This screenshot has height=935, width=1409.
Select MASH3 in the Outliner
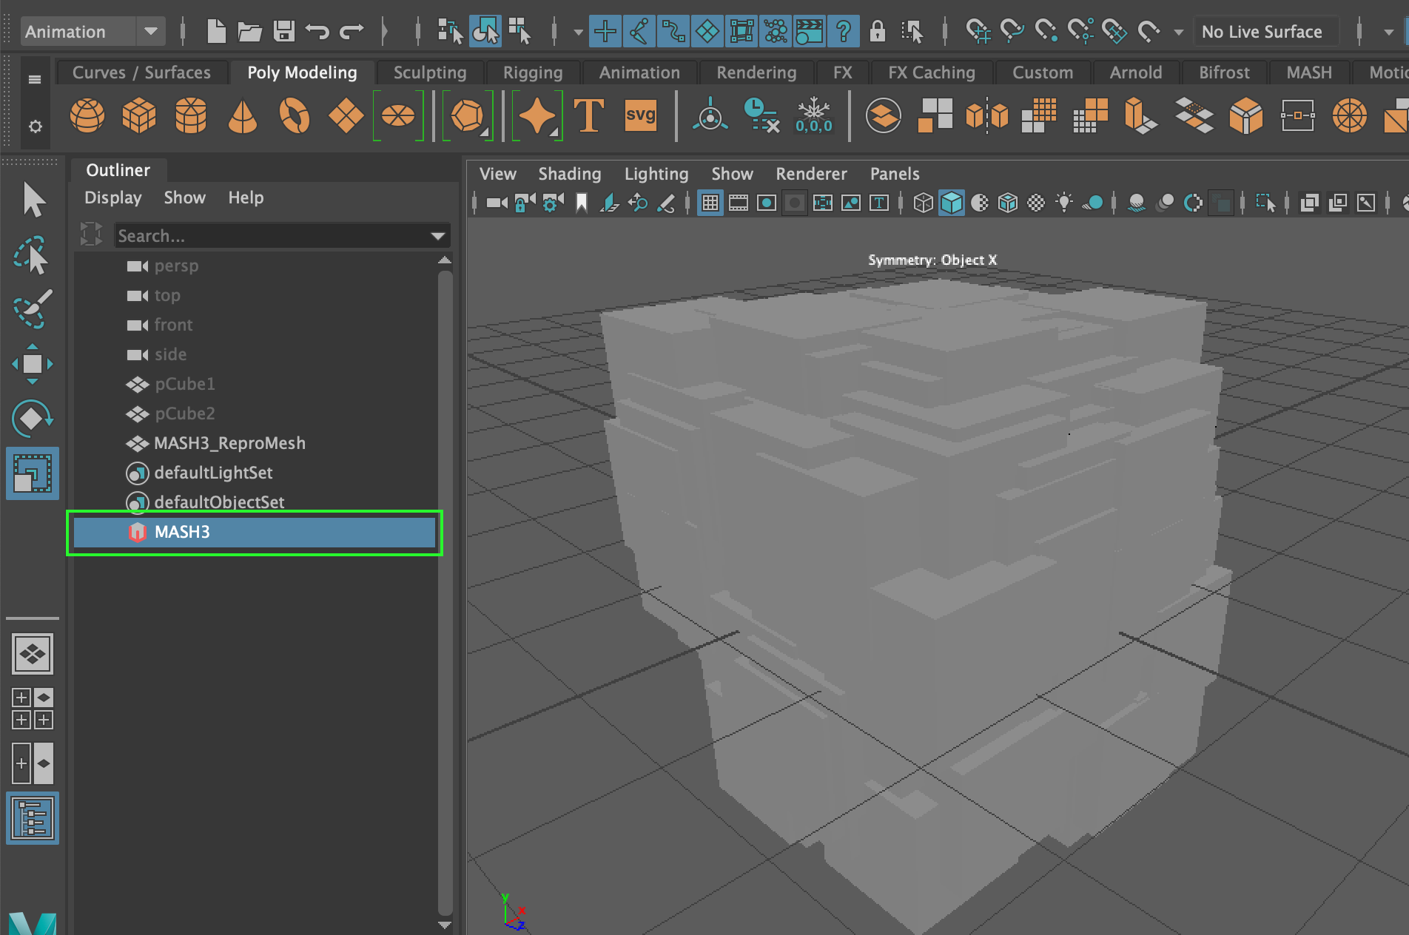[182, 532]
